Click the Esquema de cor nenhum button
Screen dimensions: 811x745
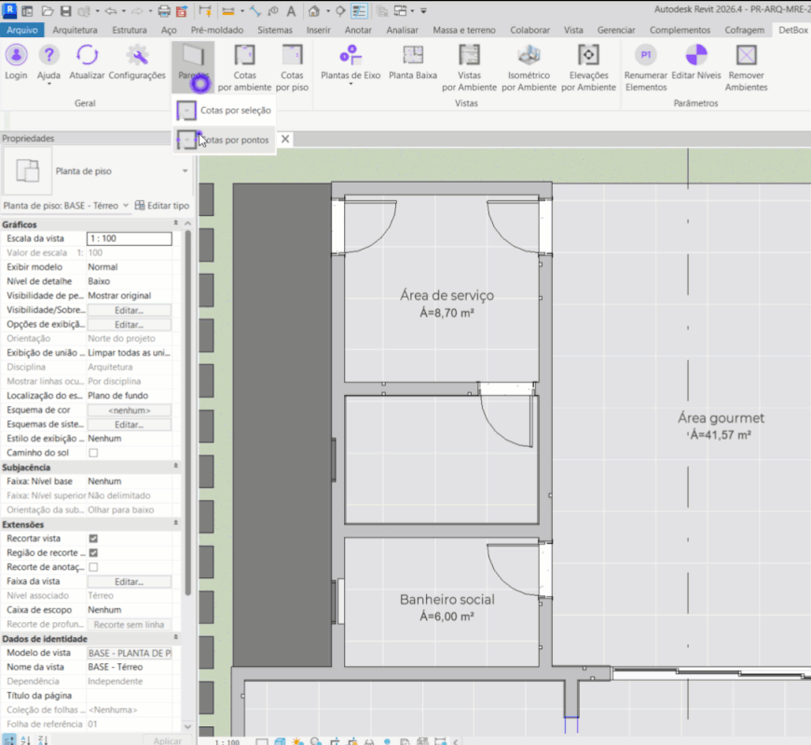130,410
